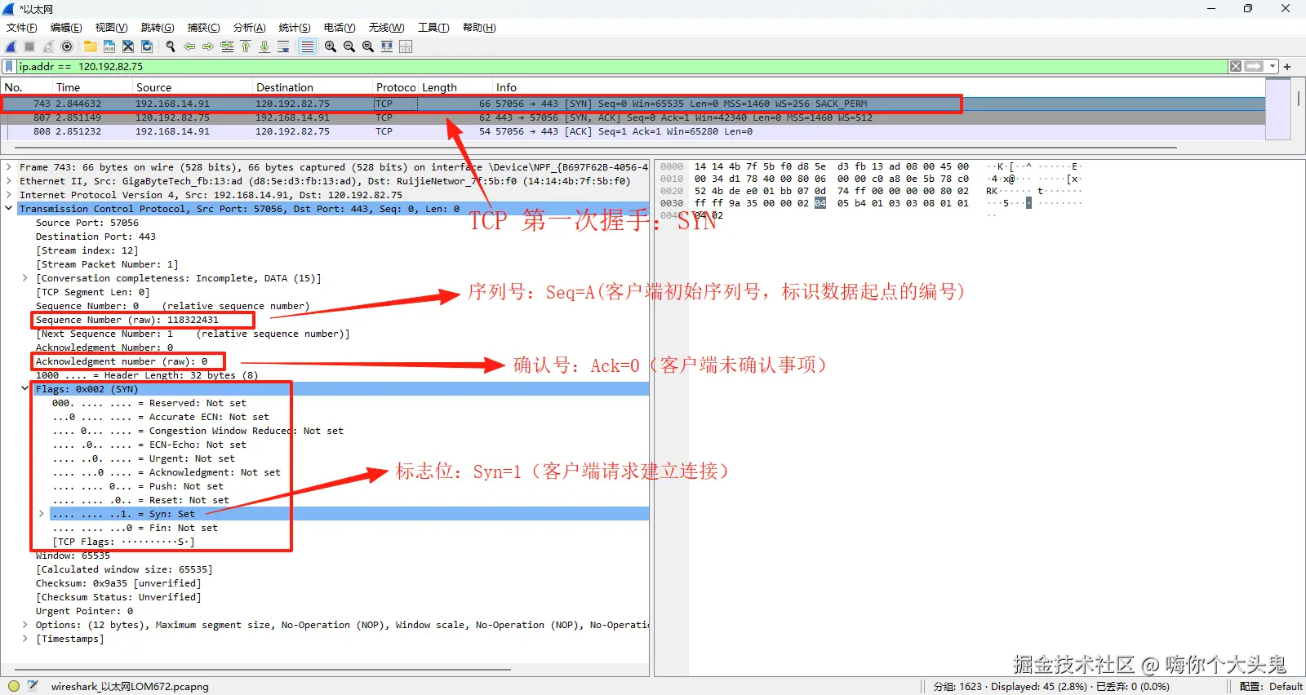Open the 捕获(C) menu

pyautogui.click(x=203, y=28)
